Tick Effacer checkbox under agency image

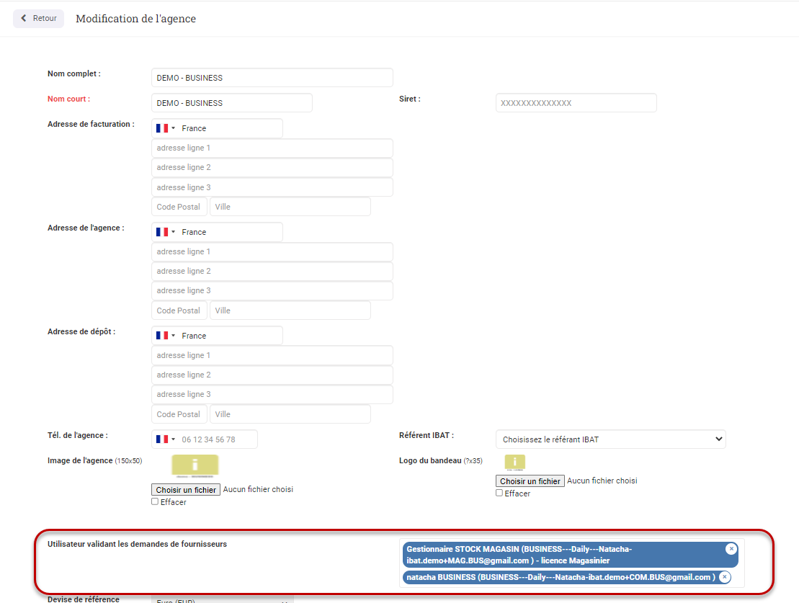pos(155,501)
